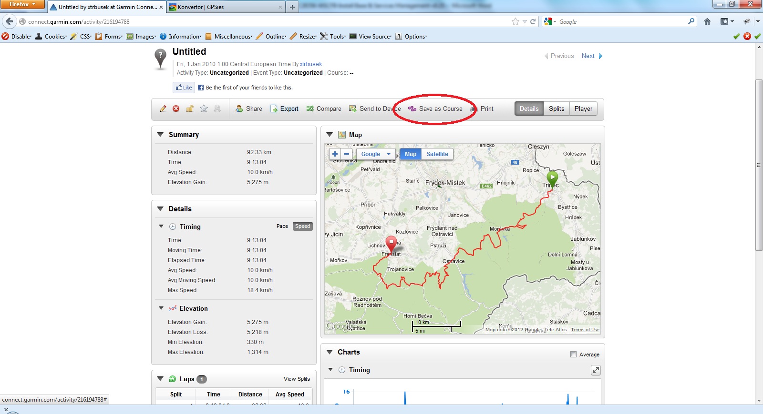The height and width of the screenshot is (414, 763).
Task: Zoom out on the map
Action: (x=347, y=154)
